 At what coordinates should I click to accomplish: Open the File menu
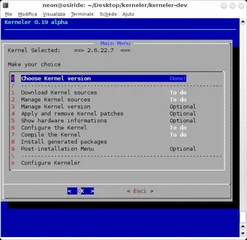point(8,14)
